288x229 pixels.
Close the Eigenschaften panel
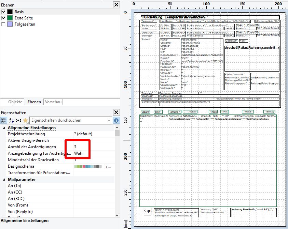point(116,112)
